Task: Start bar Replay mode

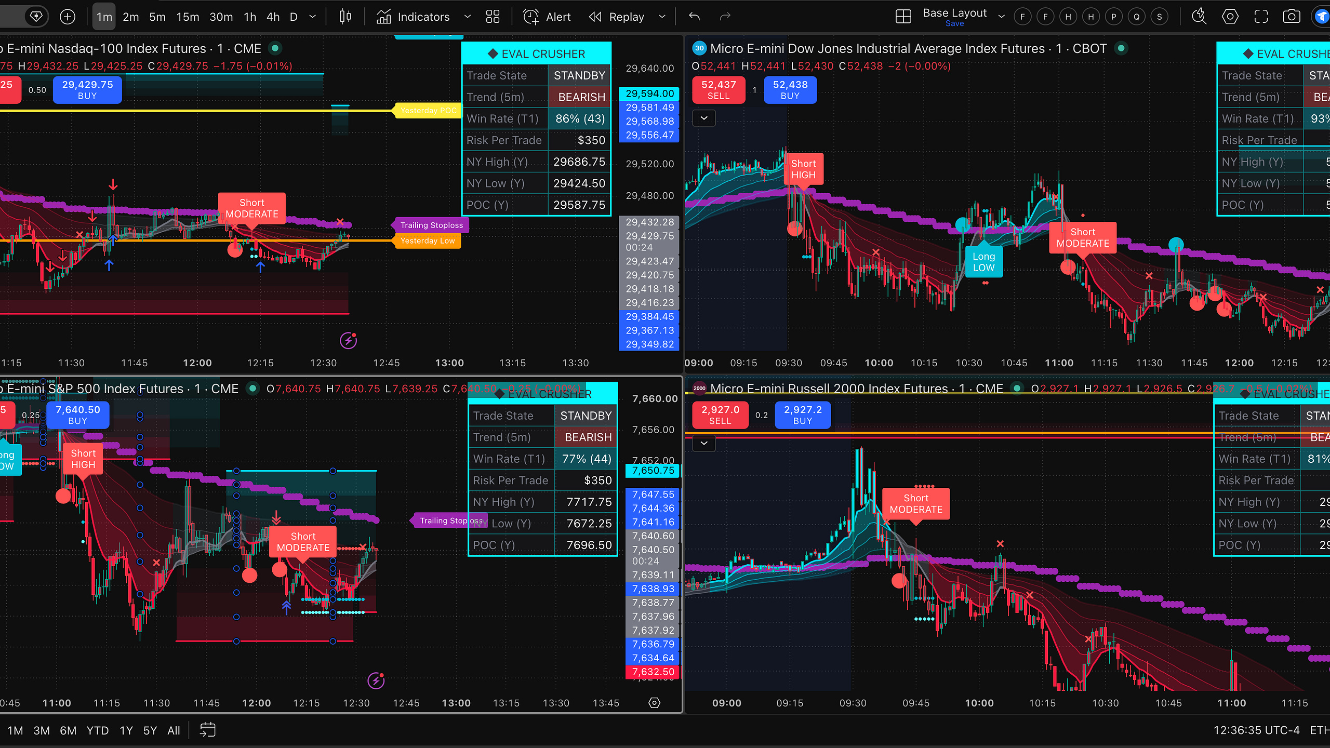Action: coord(617,17)
